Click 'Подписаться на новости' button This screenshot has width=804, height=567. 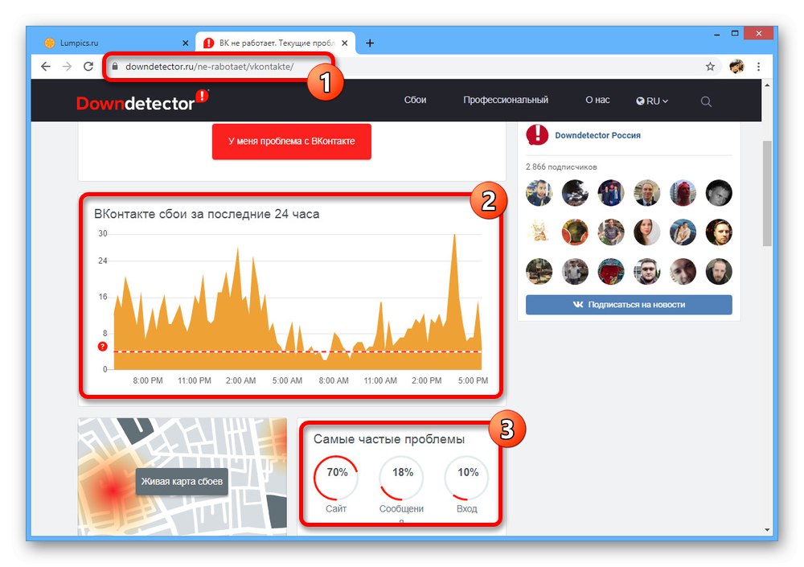pyautogui.click(x=629, y=305)
